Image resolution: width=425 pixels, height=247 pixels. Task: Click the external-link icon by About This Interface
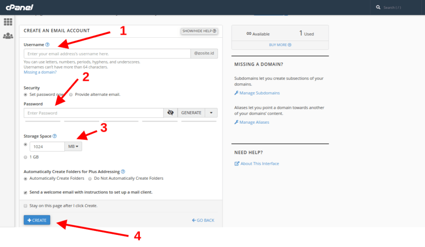[x=237, y=164]
